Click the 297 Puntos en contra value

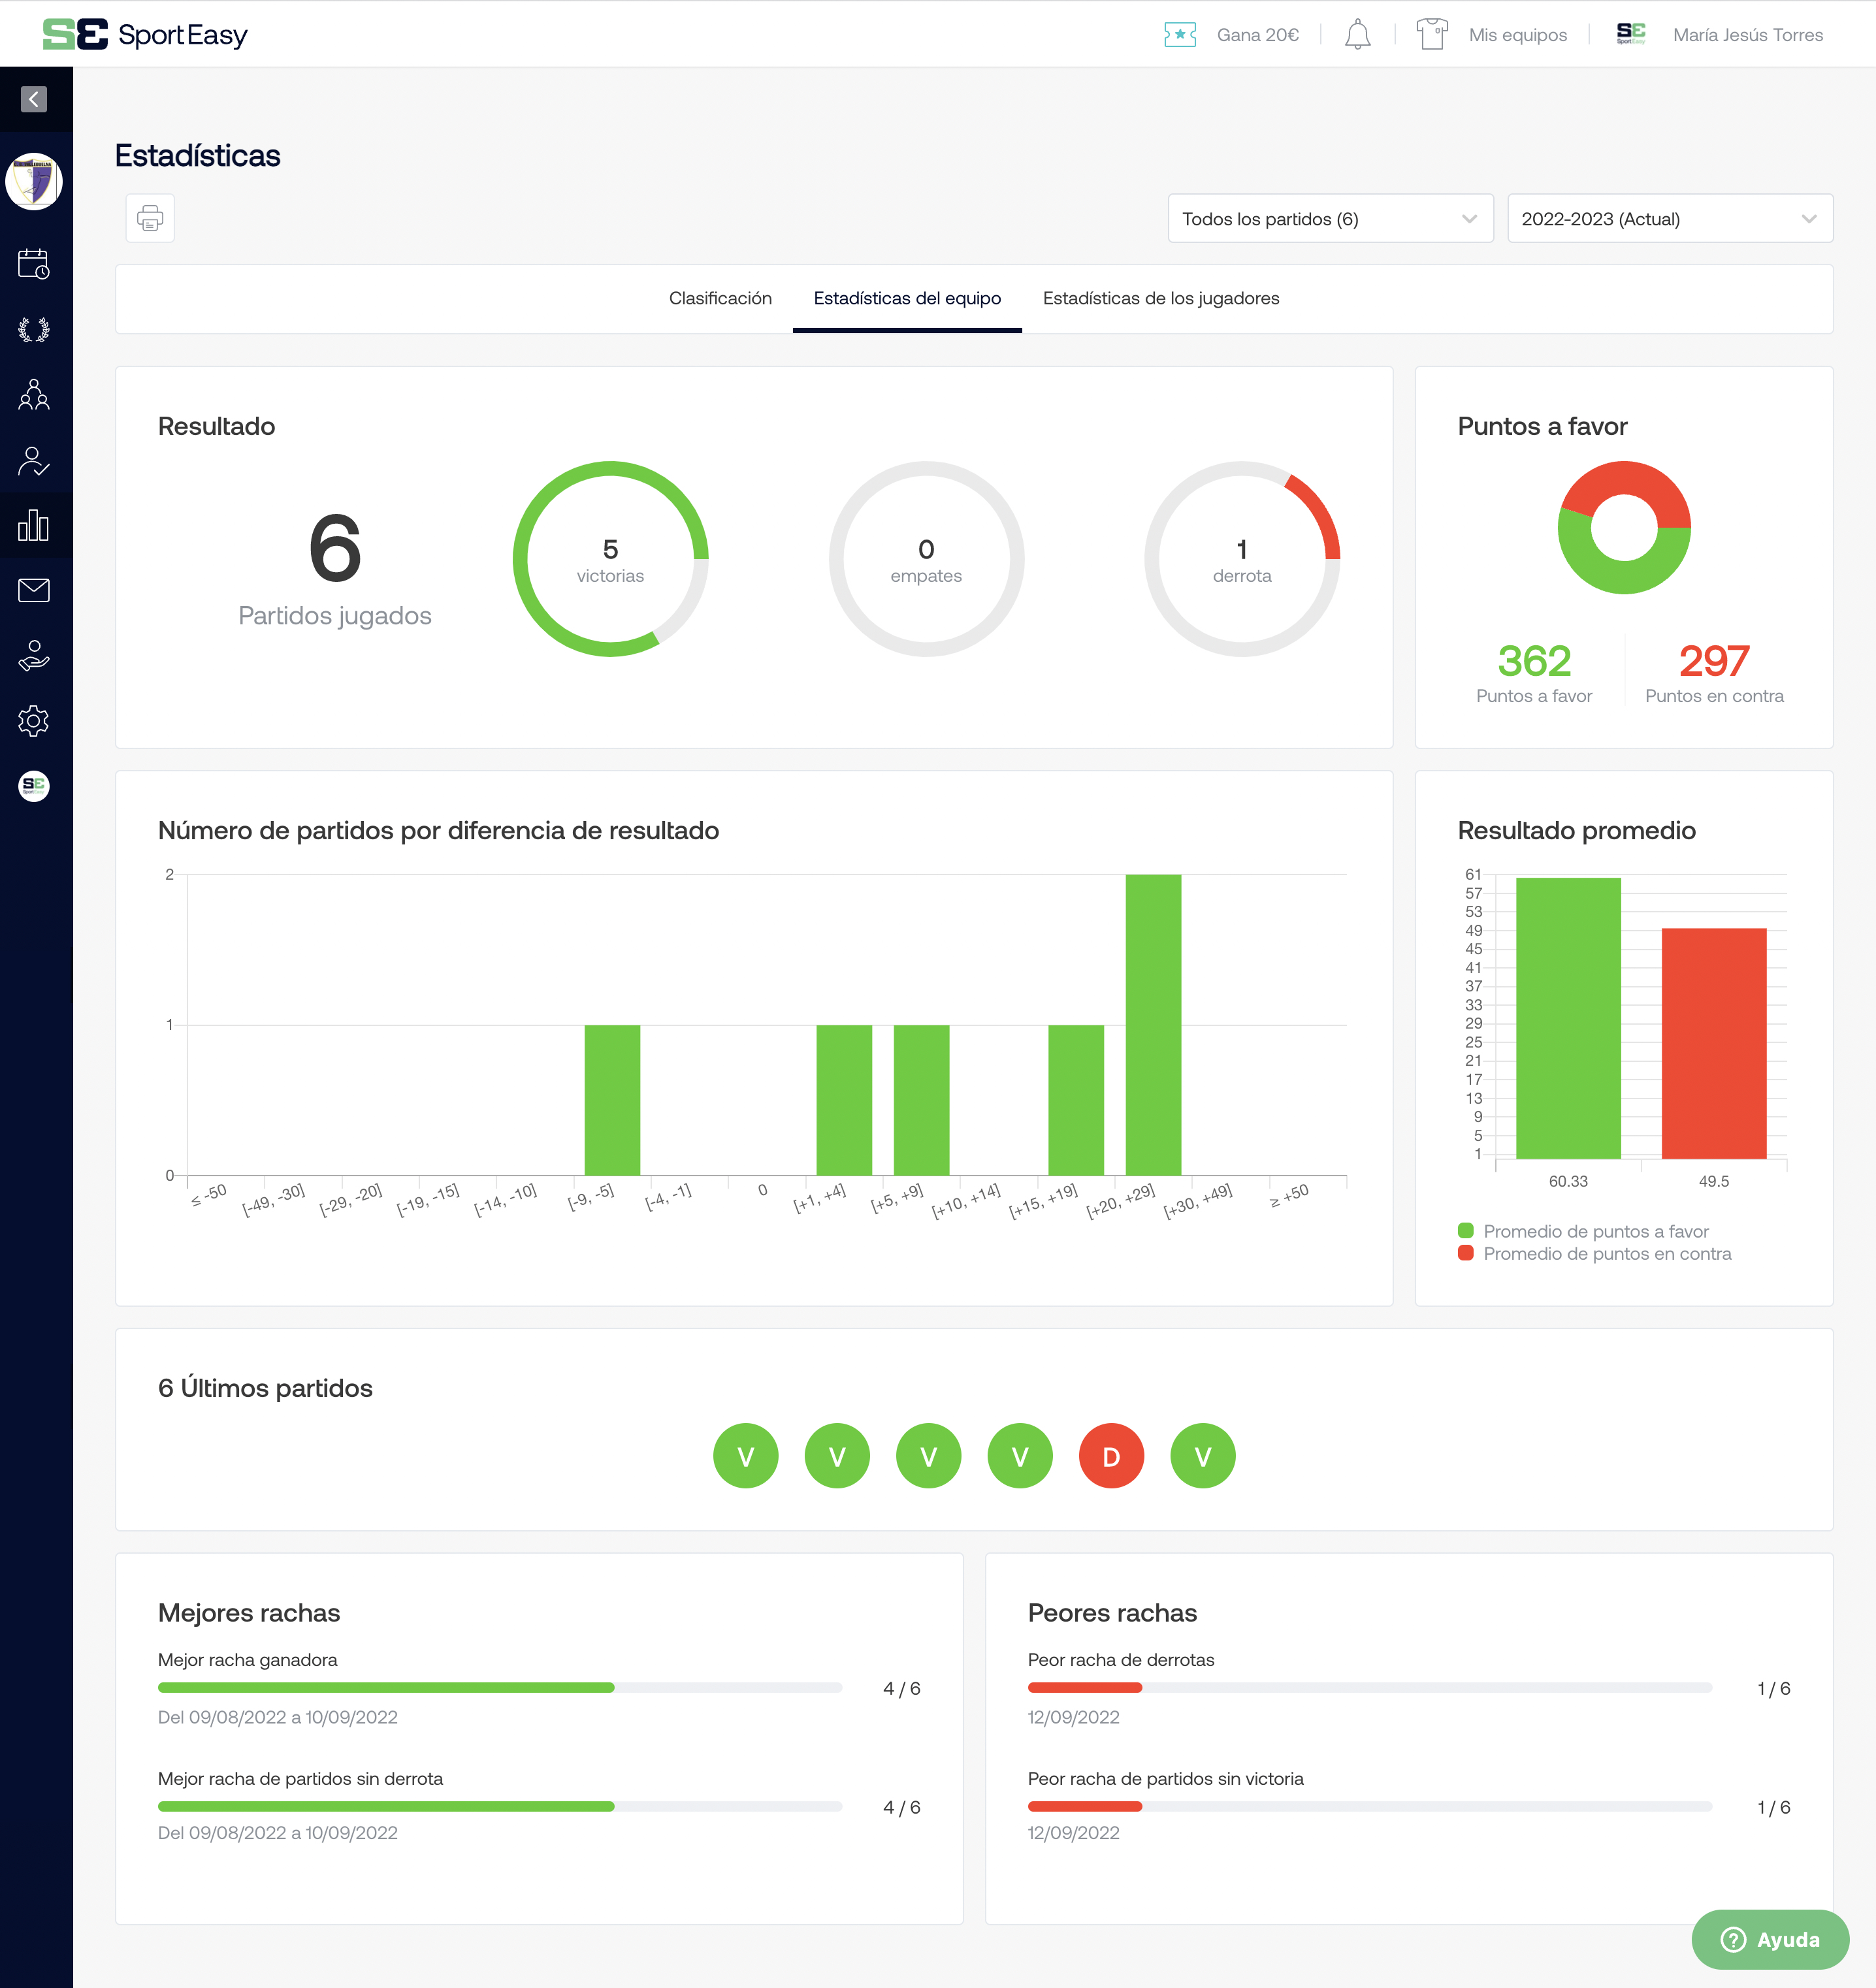click(1714, 661)
